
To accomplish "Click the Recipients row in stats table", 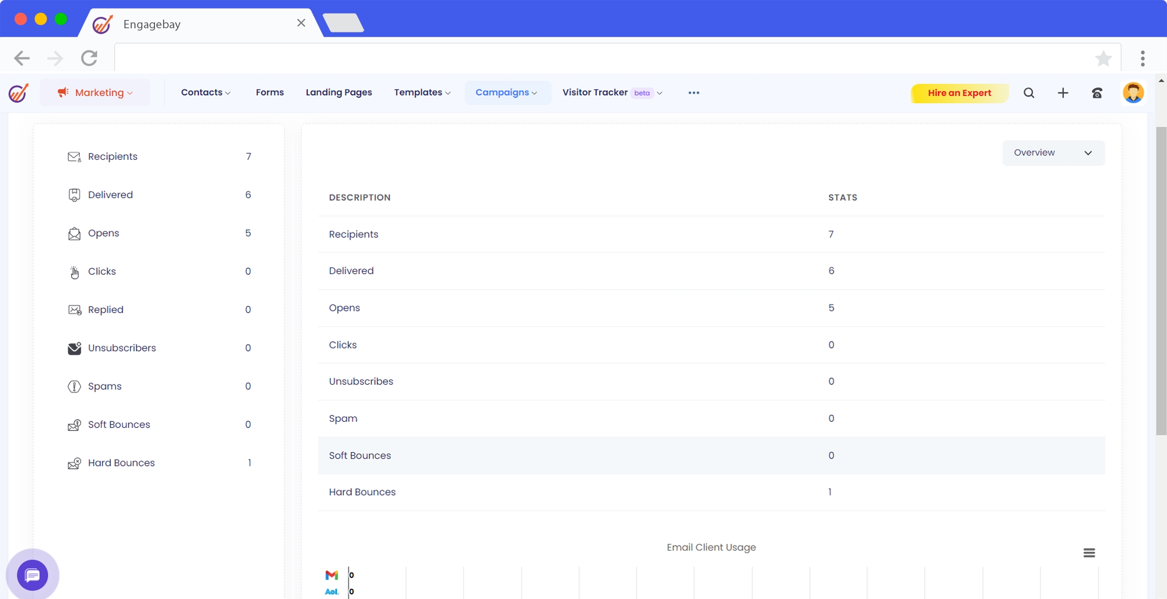I will [711, 234].
